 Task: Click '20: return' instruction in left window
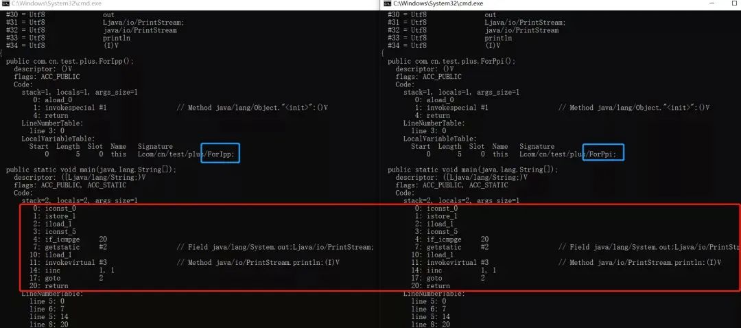pyautogui.click(x=49, y=286)
